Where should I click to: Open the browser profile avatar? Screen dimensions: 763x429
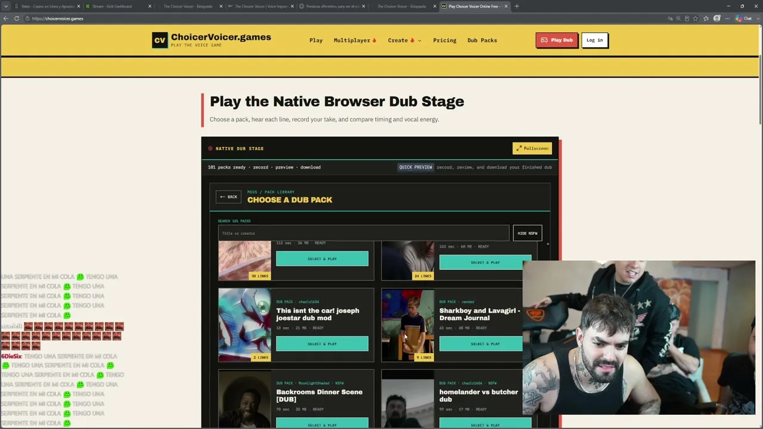(717, 18)
